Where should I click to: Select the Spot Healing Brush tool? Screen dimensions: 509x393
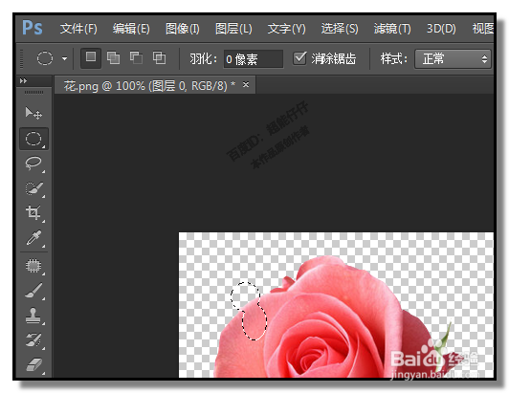click(33, 266)
